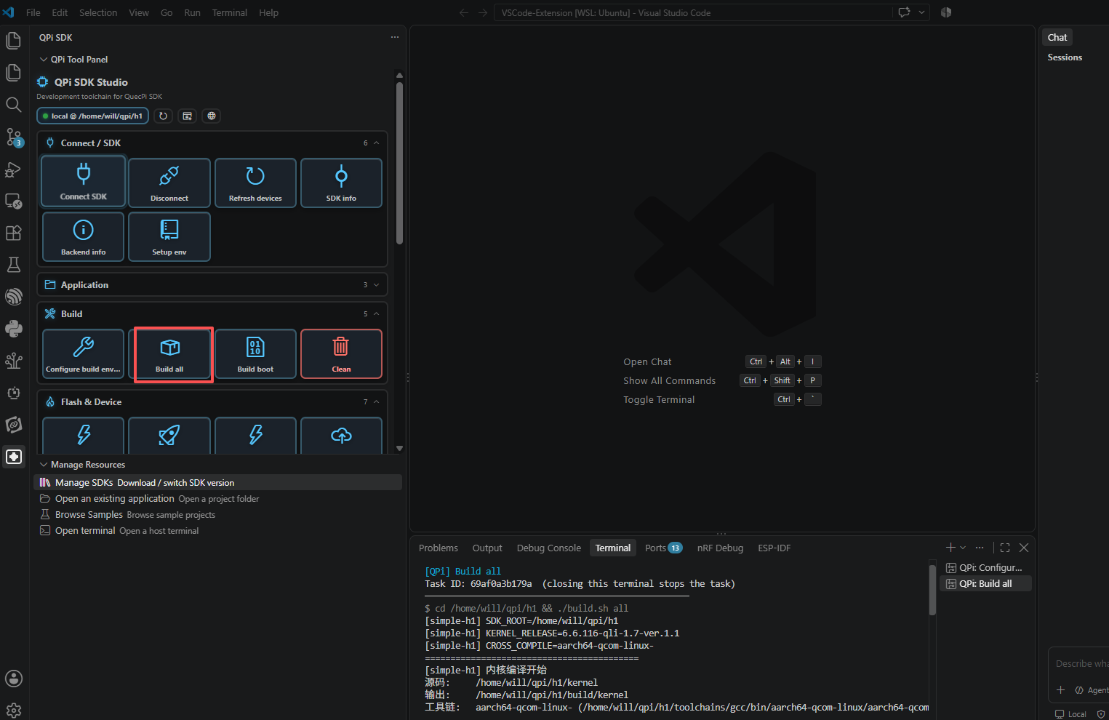Screen dimensions: 1109x720
Task: Click the chat Describe input field
Action: coord(1081,663)
